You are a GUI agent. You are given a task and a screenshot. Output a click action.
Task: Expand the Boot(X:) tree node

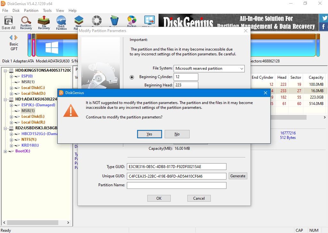pyautogui.click(x=5, y=151)
